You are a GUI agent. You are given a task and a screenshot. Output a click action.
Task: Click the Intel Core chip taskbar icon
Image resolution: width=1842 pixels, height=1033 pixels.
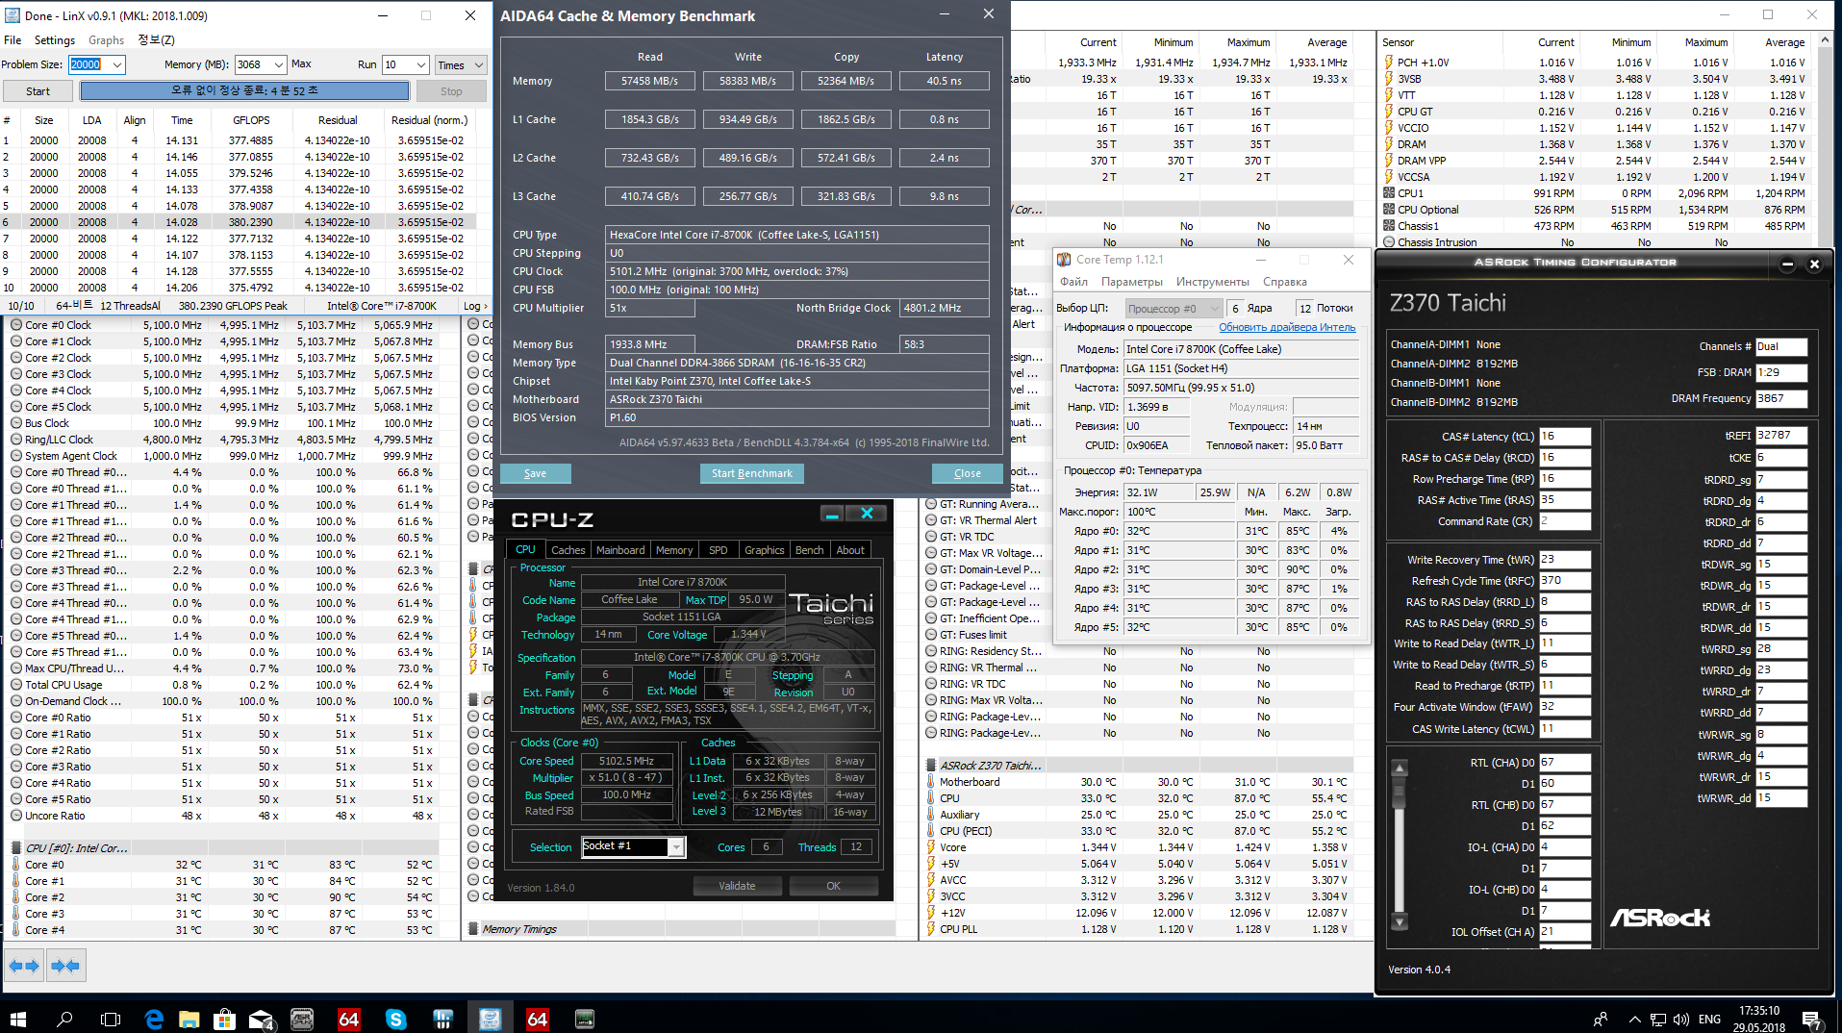[x=490, y=1019]
